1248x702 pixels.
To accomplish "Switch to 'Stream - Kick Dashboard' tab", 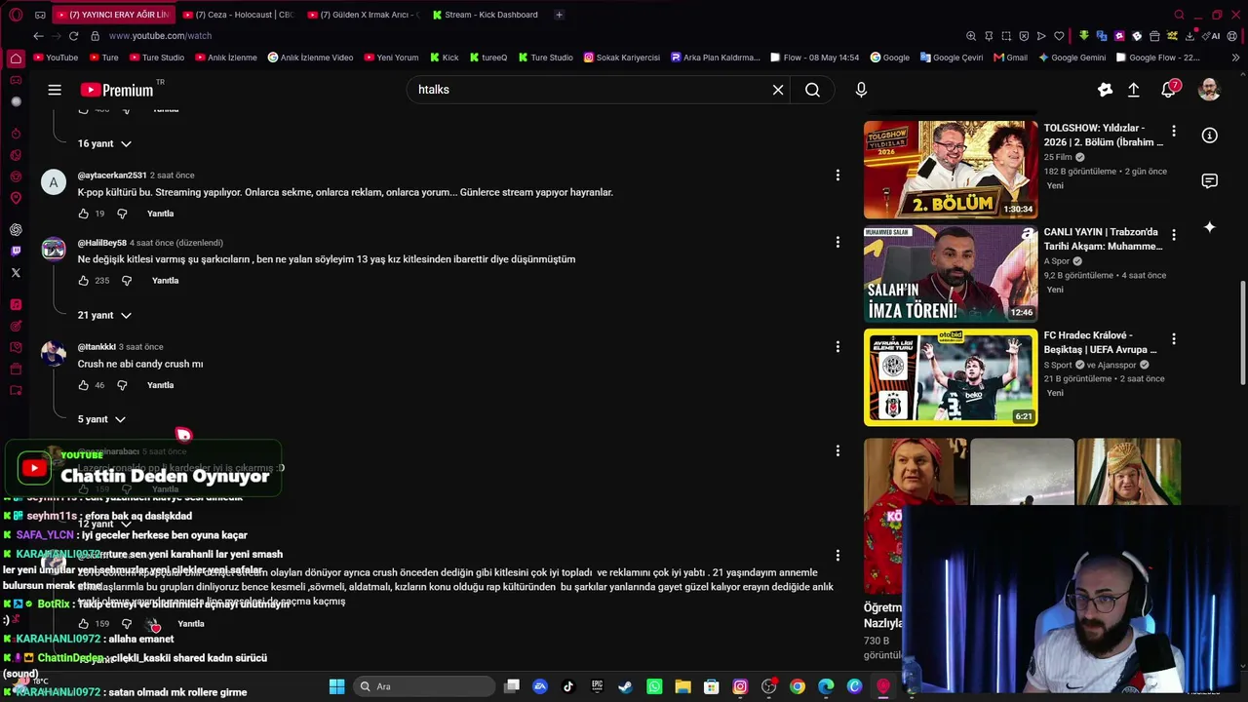I will [x=486, y=15].
